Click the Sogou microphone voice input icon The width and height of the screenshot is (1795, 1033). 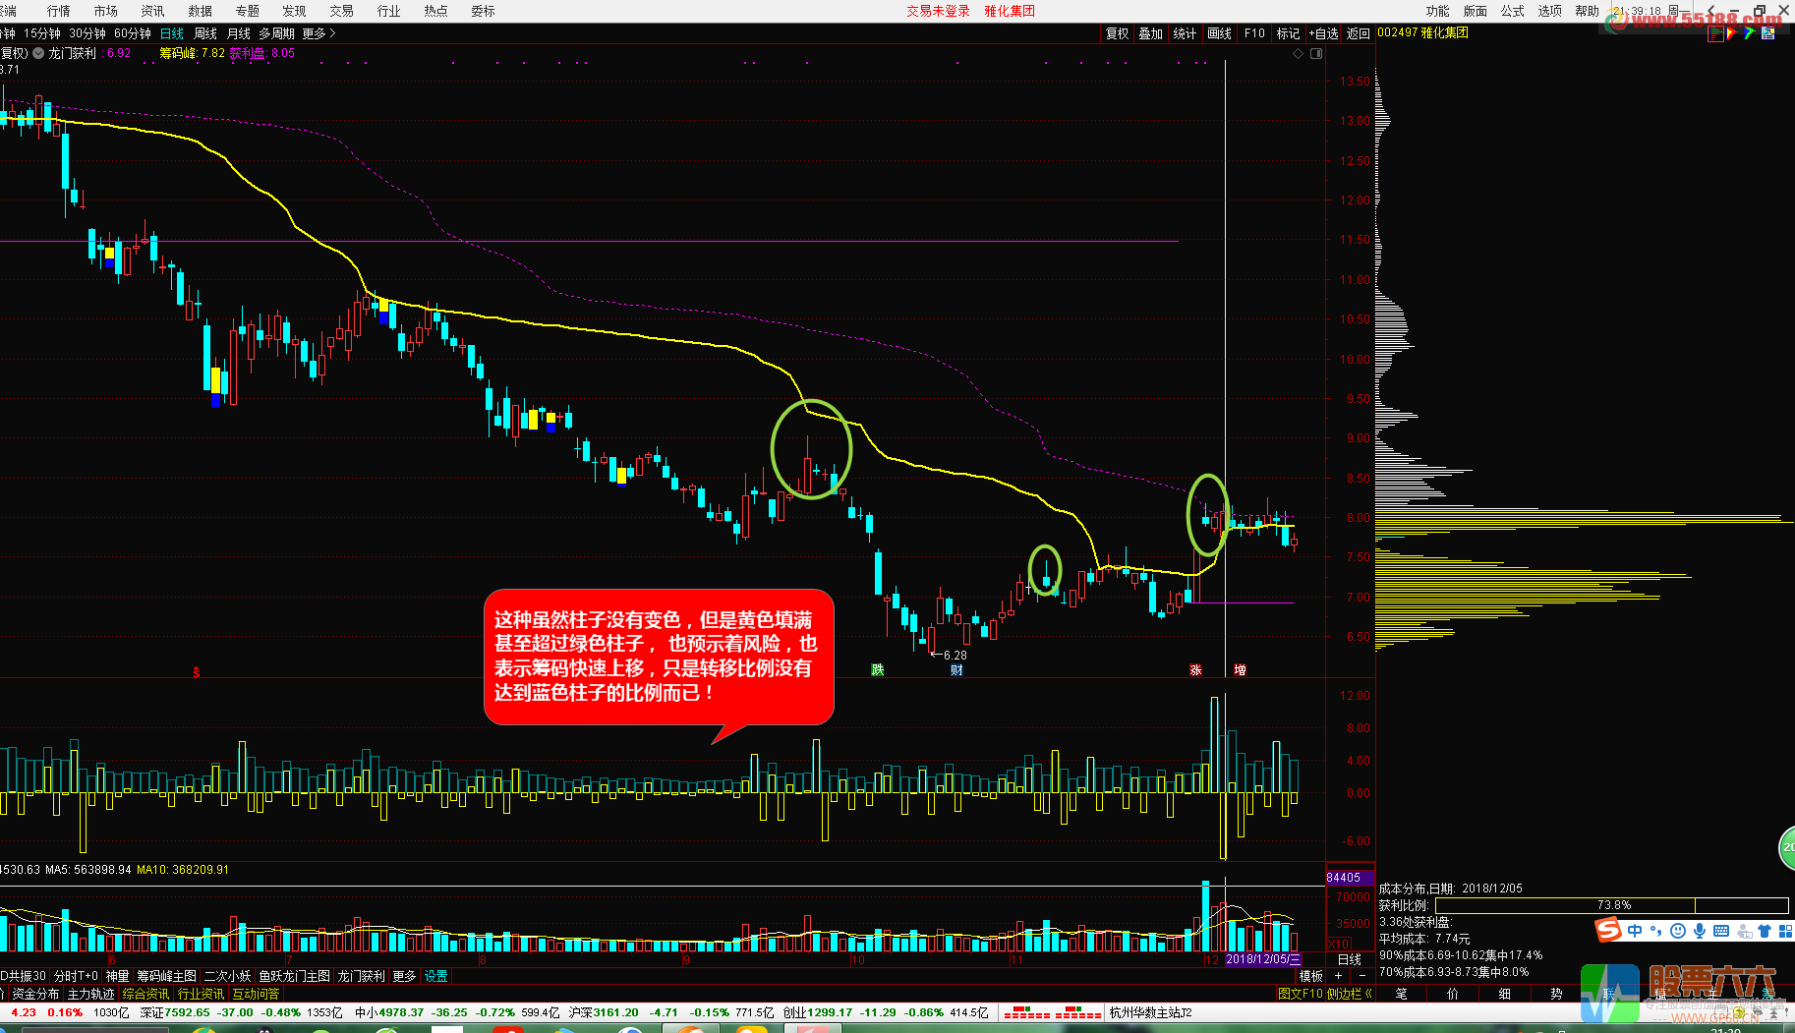(1700, 931)
